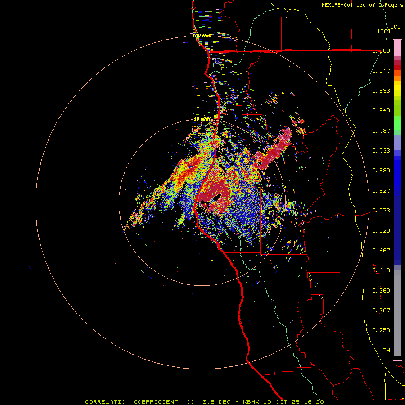Select the 0.307 scale value
The width and height of the screenshot is (405, 405).
click(381, 310)
